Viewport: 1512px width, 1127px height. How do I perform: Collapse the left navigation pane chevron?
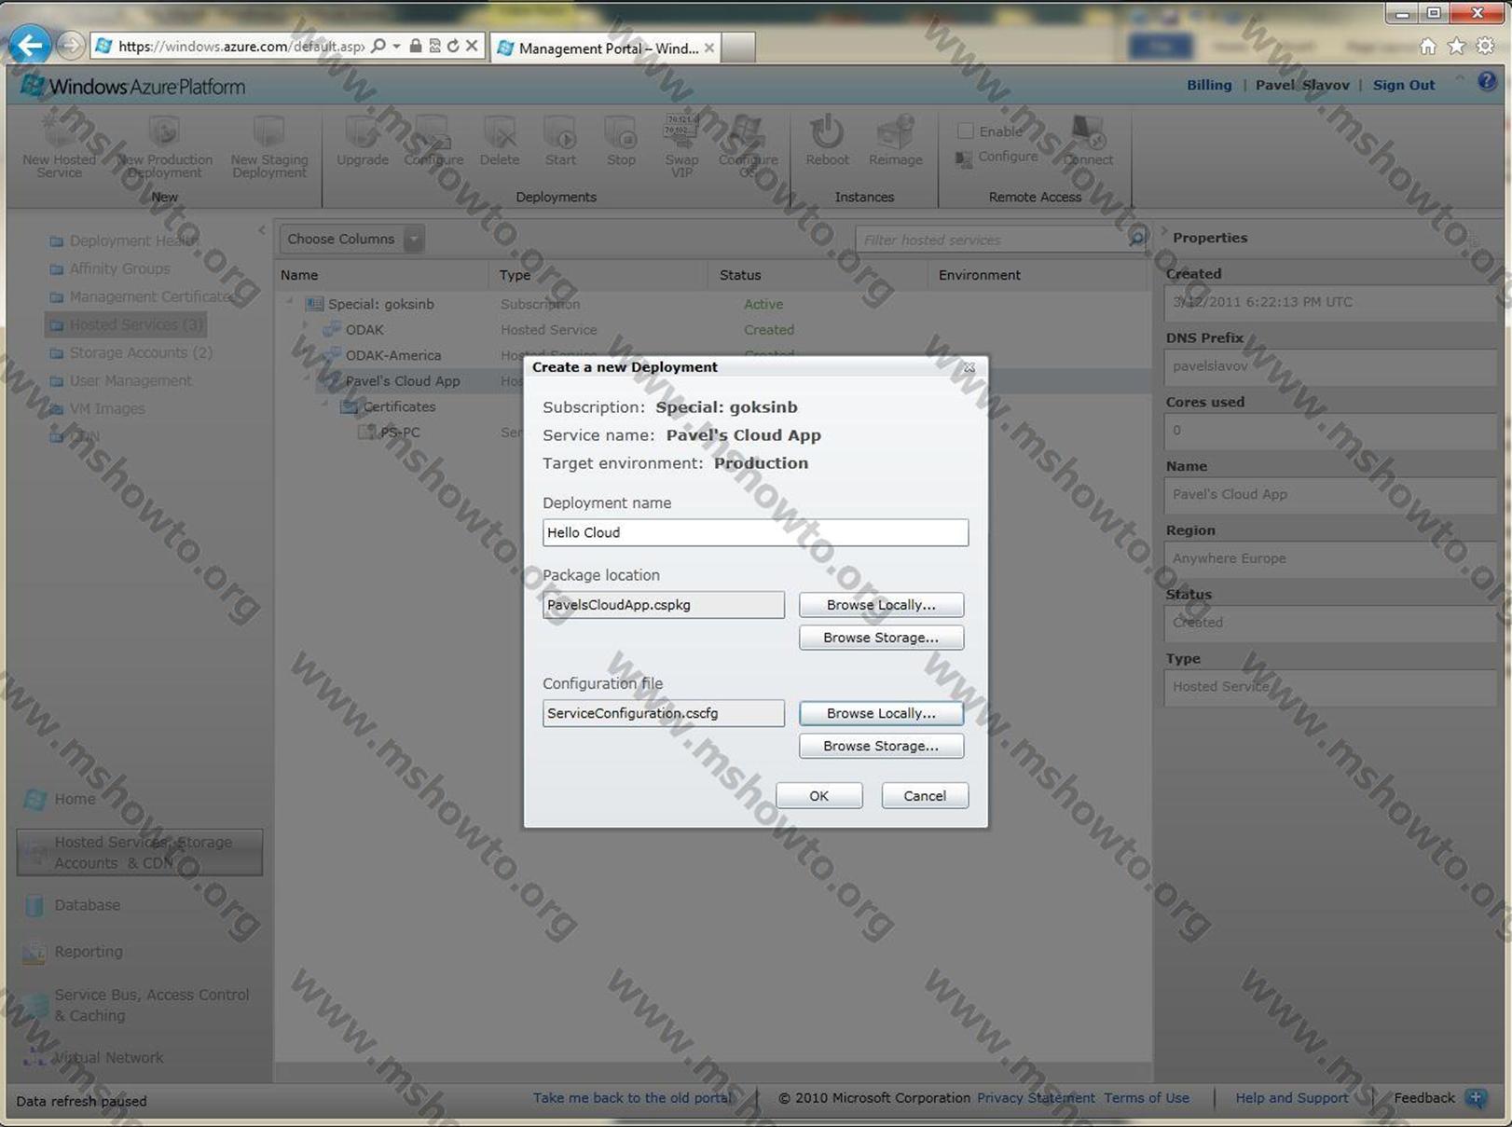[262, 229]
